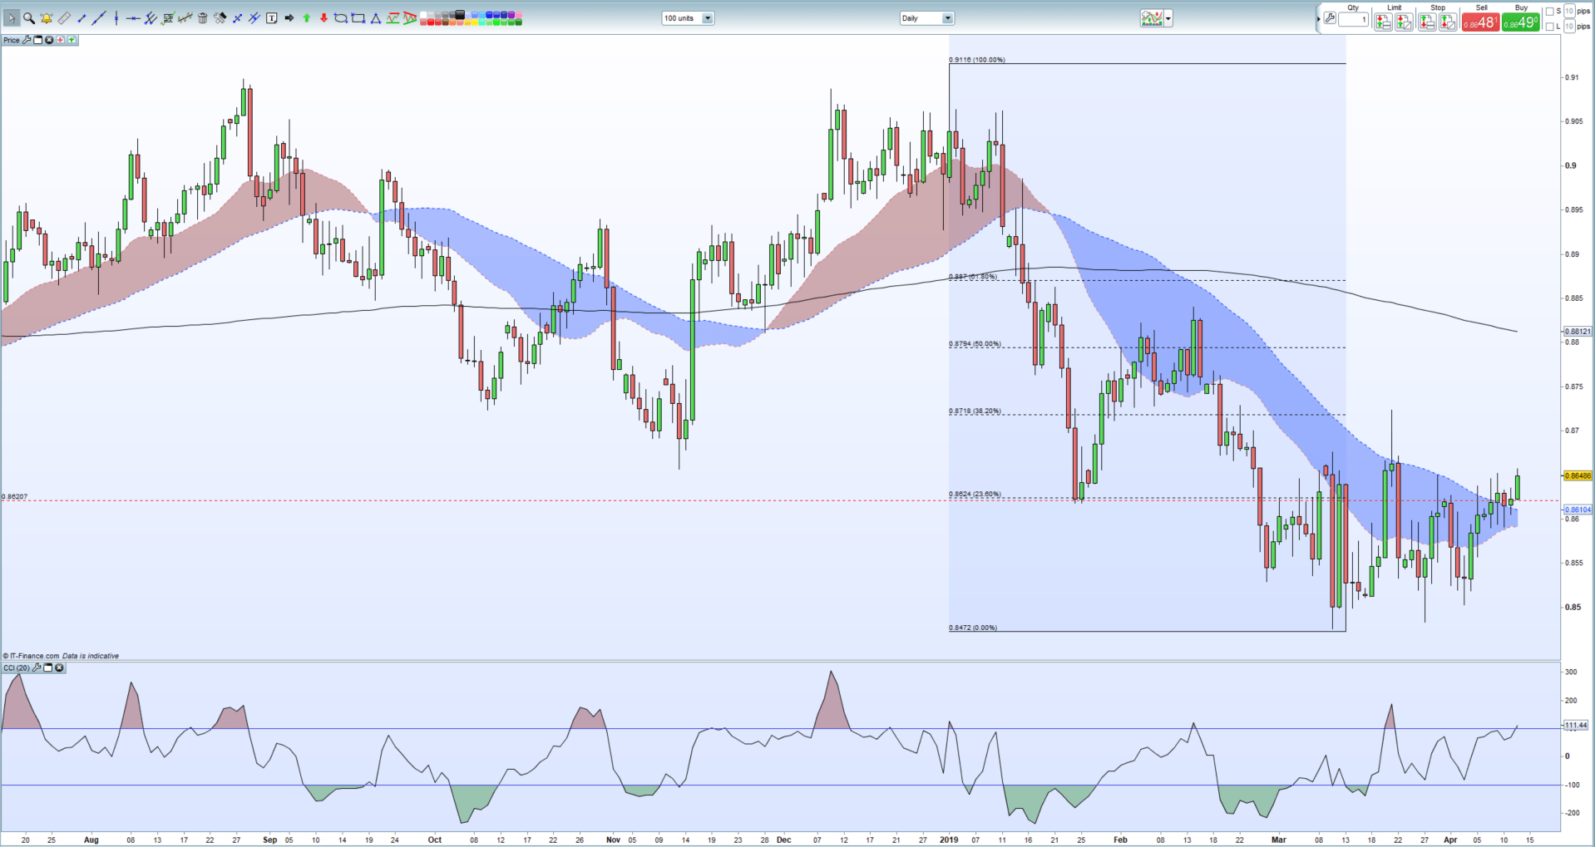Activate the magnifier zoom tool

(x=28, y=17)
